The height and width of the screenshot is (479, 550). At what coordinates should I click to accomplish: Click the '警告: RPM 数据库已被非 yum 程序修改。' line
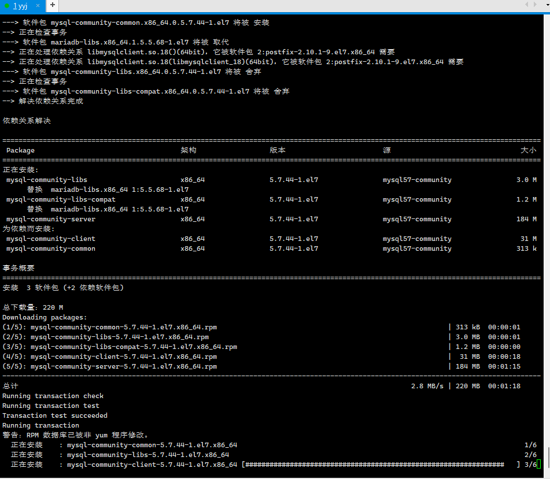click(75, 435)
